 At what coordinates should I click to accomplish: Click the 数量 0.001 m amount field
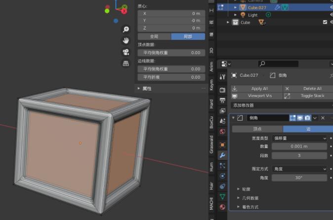click(299, 146)
